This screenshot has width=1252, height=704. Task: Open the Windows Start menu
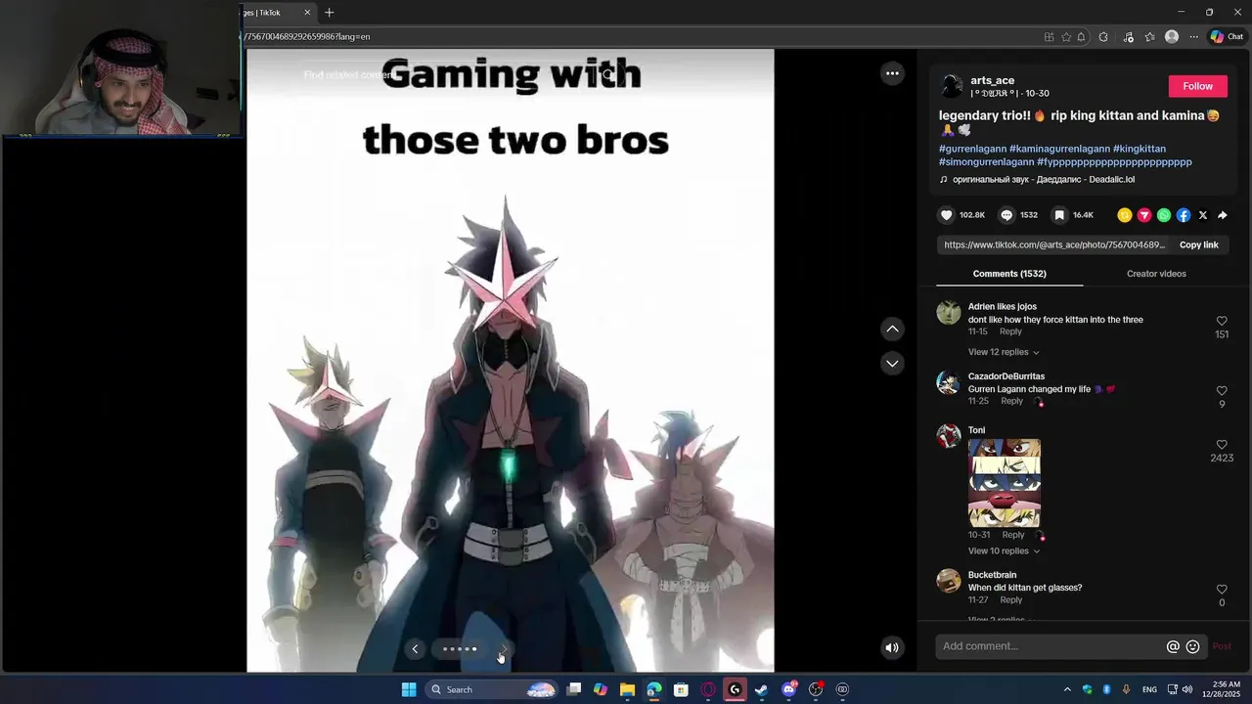click(x=409, y=689)
